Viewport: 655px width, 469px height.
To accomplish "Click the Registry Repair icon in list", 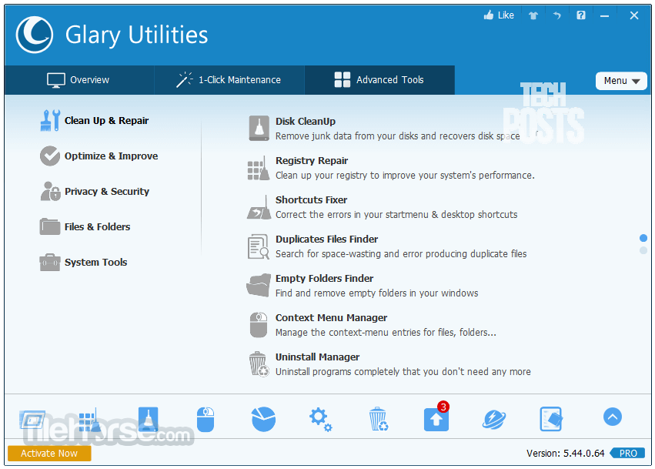I will pyautogui.click(x=258, y=168).
